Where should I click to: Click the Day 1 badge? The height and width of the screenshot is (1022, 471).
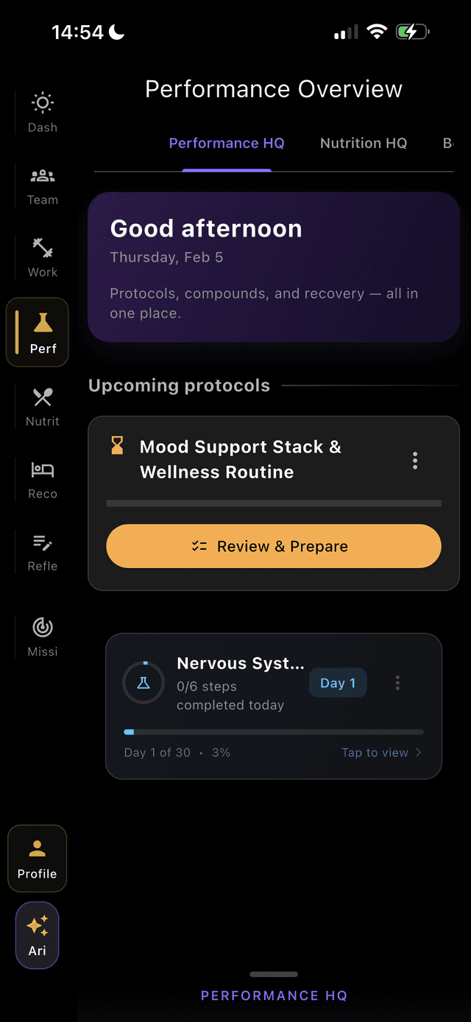click(338, 683)
